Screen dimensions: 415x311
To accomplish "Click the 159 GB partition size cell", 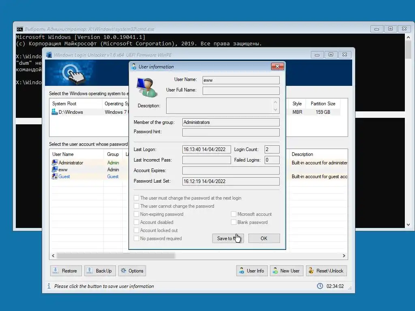I will tap(323, 112).
